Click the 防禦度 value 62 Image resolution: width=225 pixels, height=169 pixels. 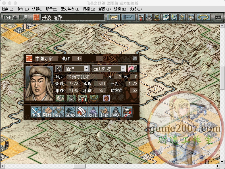[x=134, y=90]
